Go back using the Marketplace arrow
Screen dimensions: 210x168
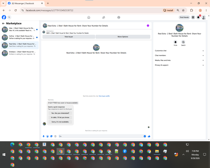pos(3,24)
